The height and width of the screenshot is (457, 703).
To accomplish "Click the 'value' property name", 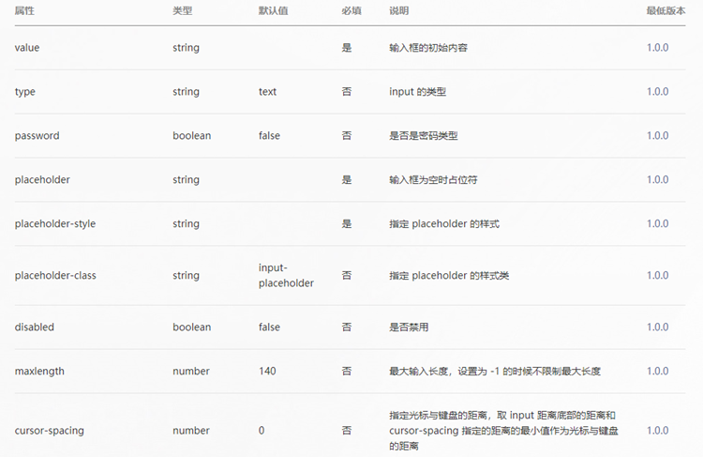I will coord(27,48).
